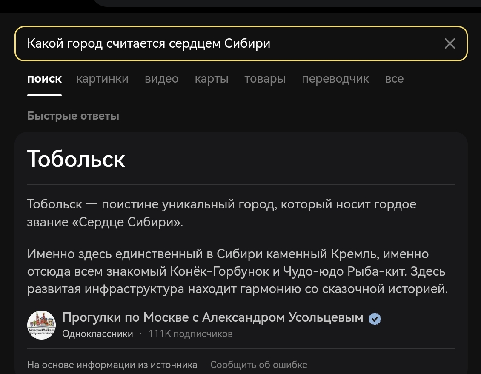Switch to the картинки tab
This screenshot has height=374, width=481.
[103, 79]
